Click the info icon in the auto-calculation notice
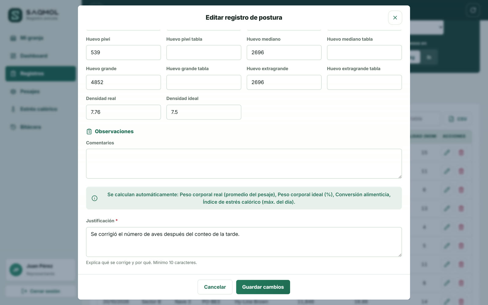The width and height of the screenshot is (488, 305). pos(95,198)
